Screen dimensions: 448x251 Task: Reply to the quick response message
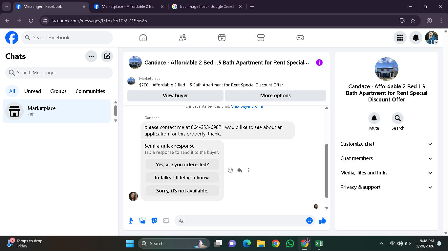point(240,170)
